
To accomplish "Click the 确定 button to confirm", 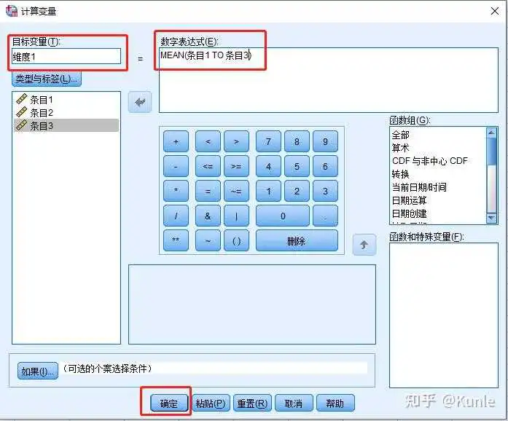I will point(169,404).
